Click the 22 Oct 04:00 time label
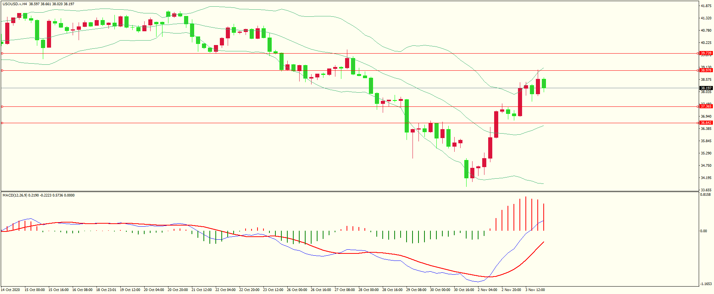This screenshot has width=714, height=294. [225, 290]
